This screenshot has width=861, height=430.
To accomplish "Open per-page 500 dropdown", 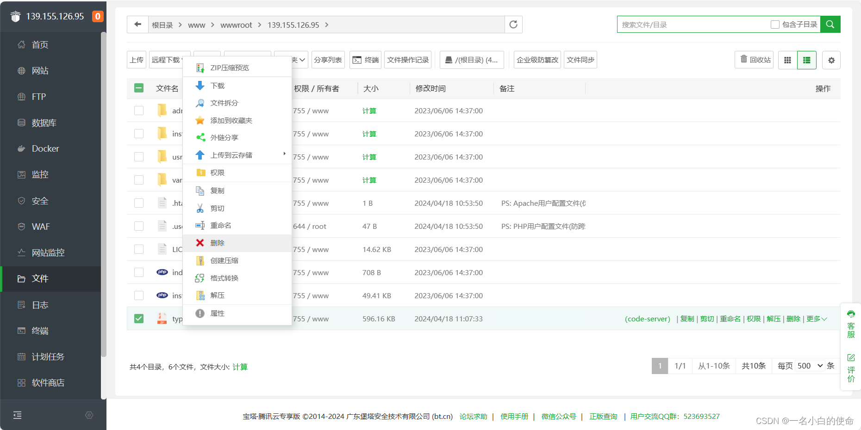I will click(810, 366).
